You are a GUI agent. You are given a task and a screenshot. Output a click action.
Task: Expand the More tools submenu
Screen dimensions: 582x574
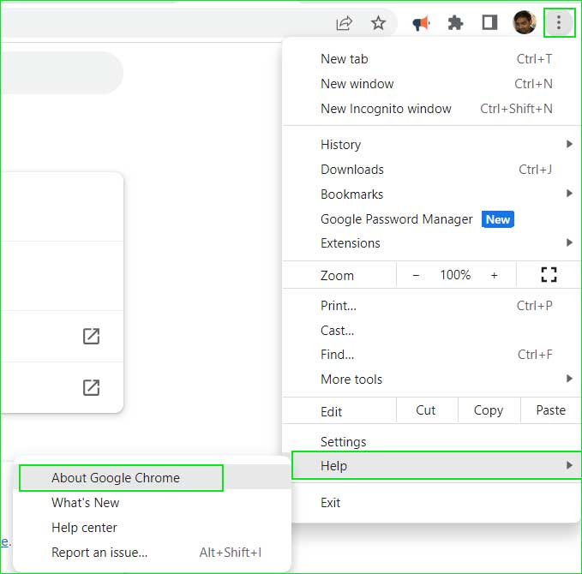pyautogui.click(x=432, y=380)
